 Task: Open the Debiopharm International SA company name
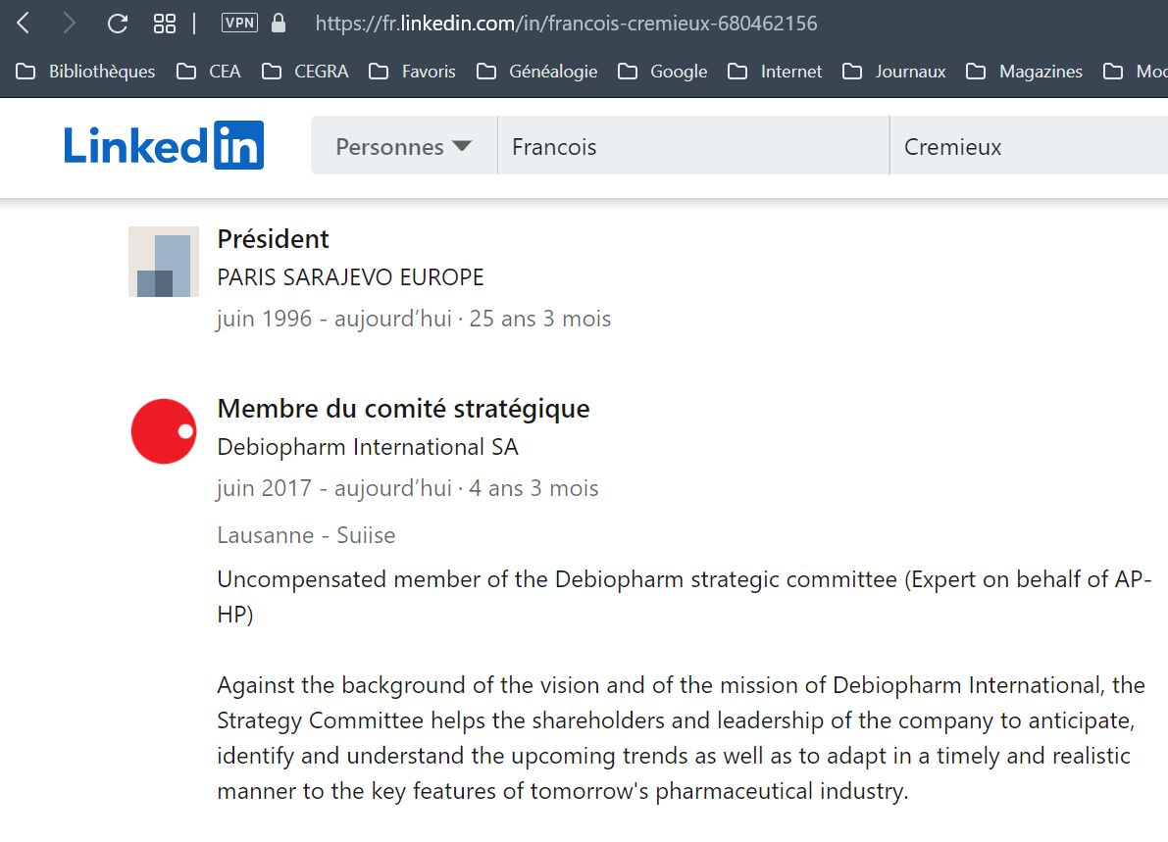tap(367, 447)
